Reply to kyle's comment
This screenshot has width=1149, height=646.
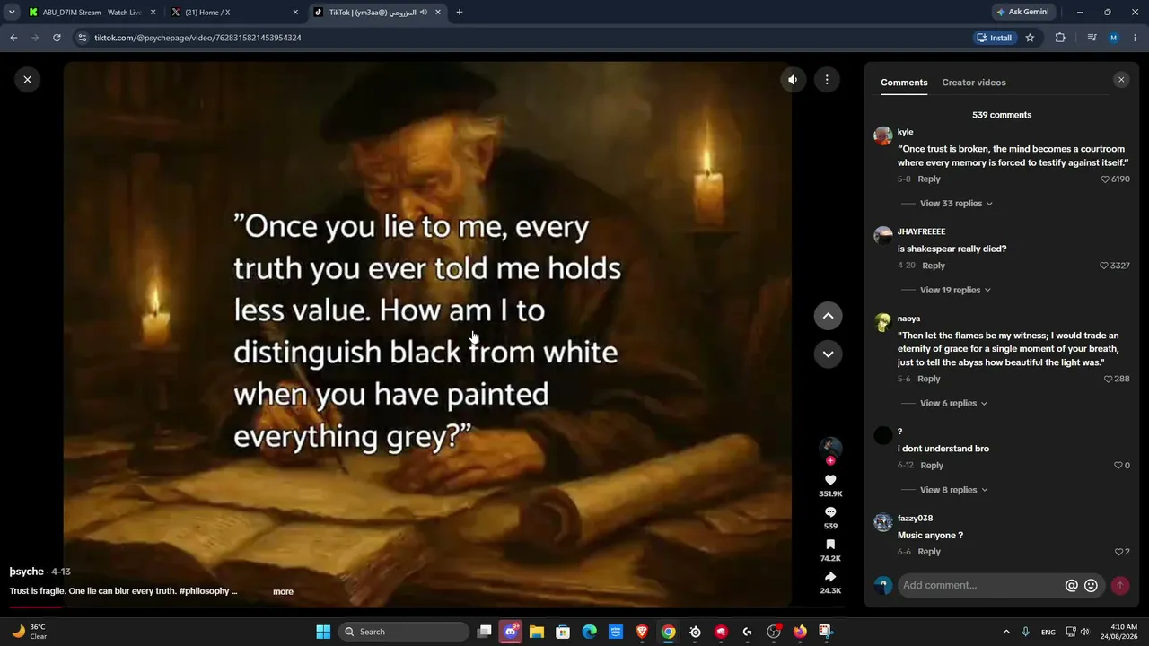click(x=929, y=179)
